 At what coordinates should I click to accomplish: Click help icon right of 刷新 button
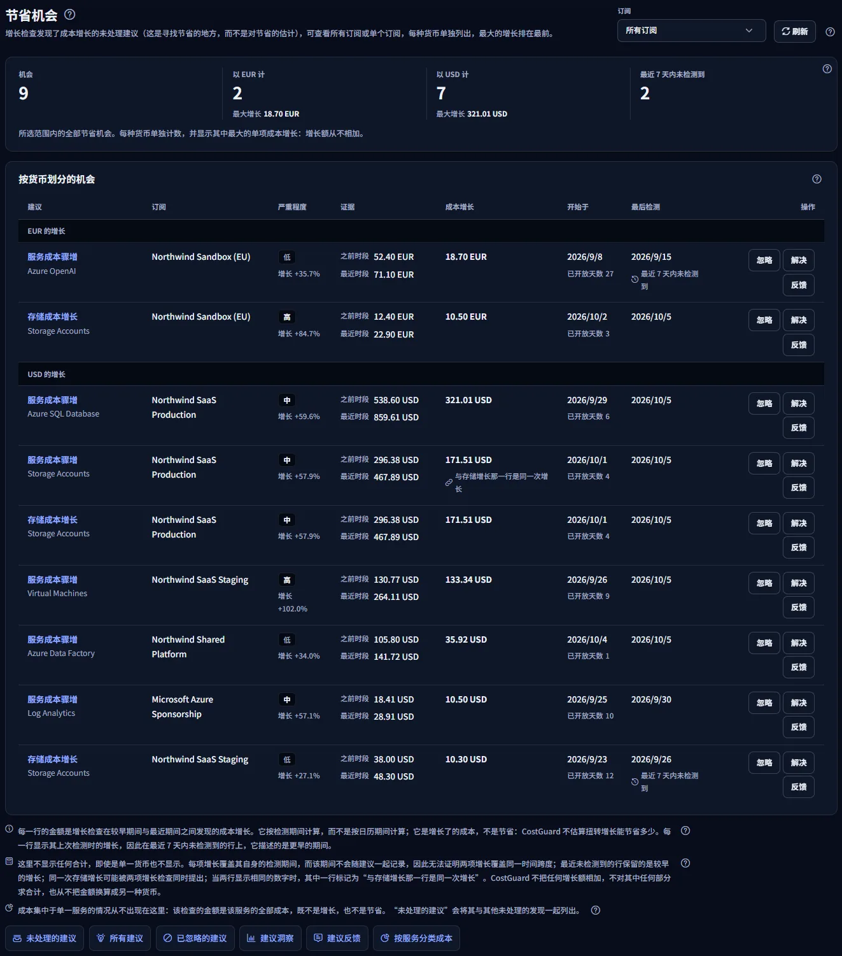[x=830, y=32]
